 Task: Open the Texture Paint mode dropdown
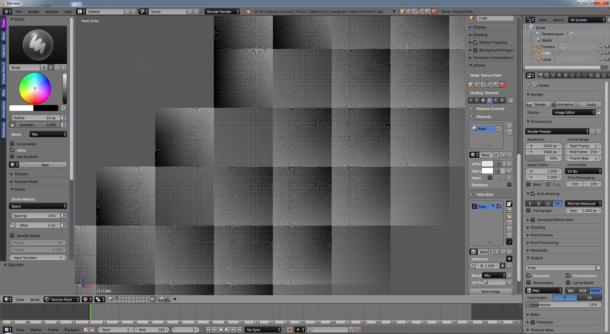pos(62,300)
